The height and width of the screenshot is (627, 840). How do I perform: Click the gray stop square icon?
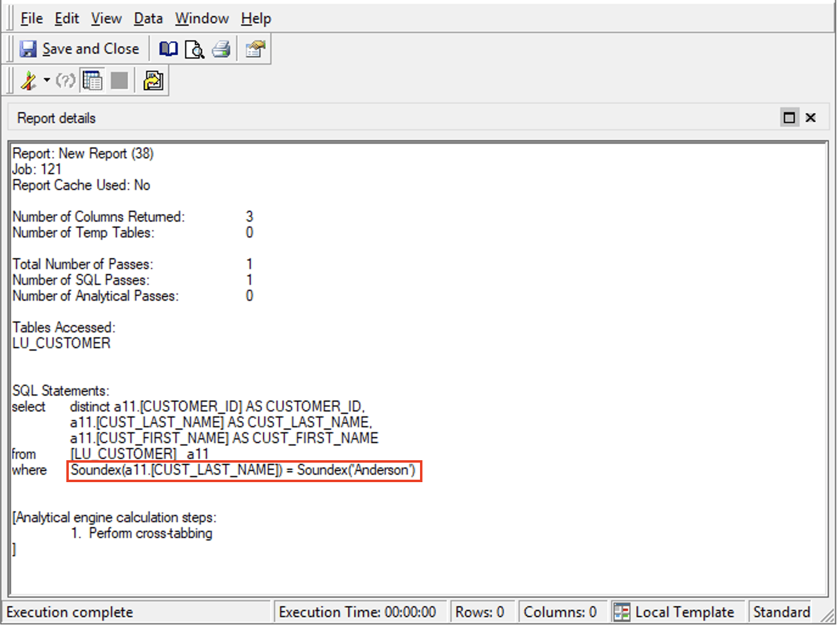(x=119, y=80)
